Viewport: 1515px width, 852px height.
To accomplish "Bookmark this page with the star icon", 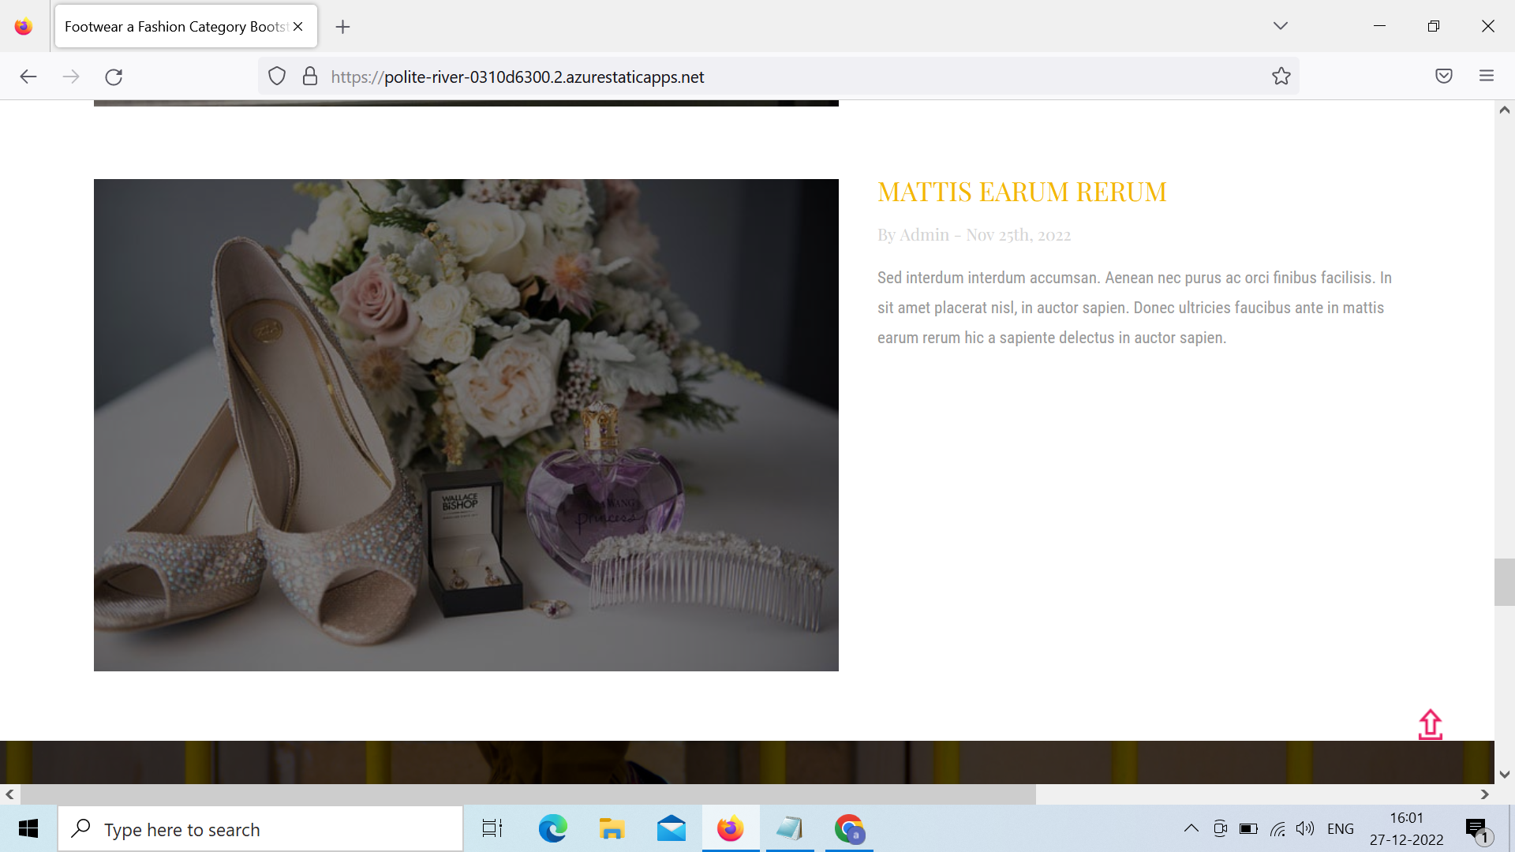I will coord(1281,77).
